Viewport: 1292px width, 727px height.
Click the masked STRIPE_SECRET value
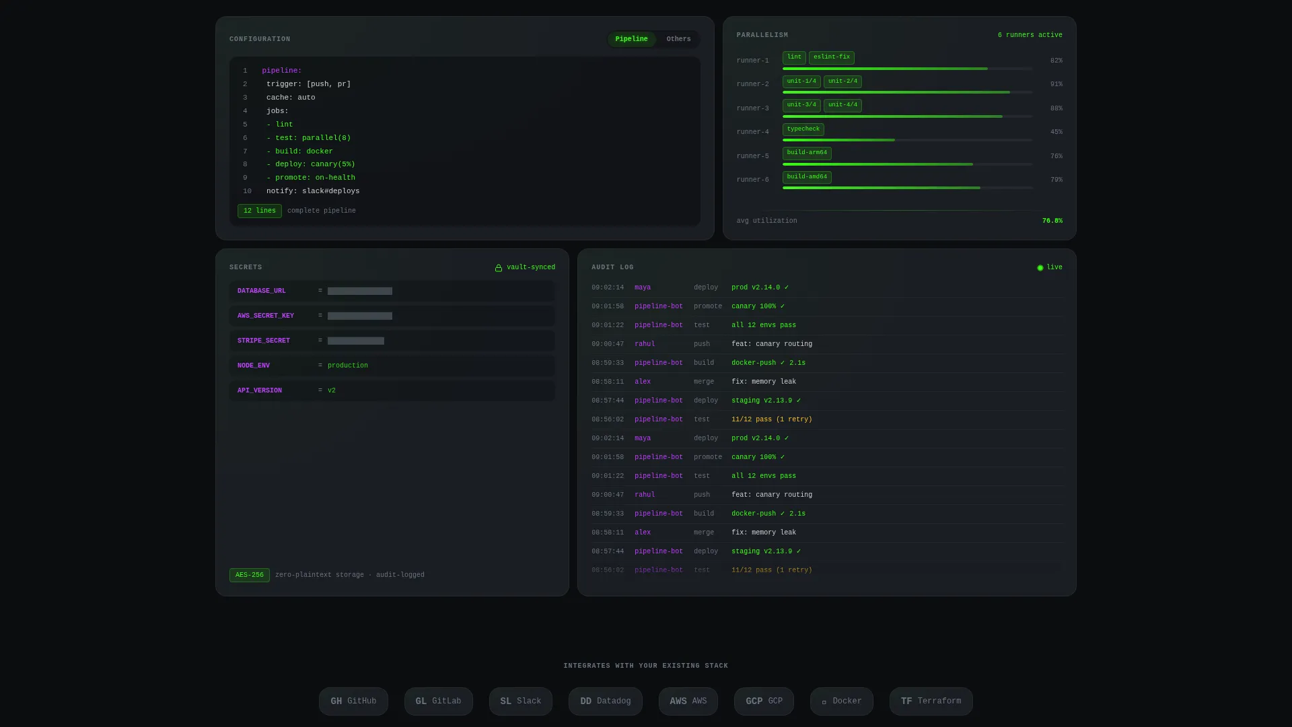click(356, 341)
